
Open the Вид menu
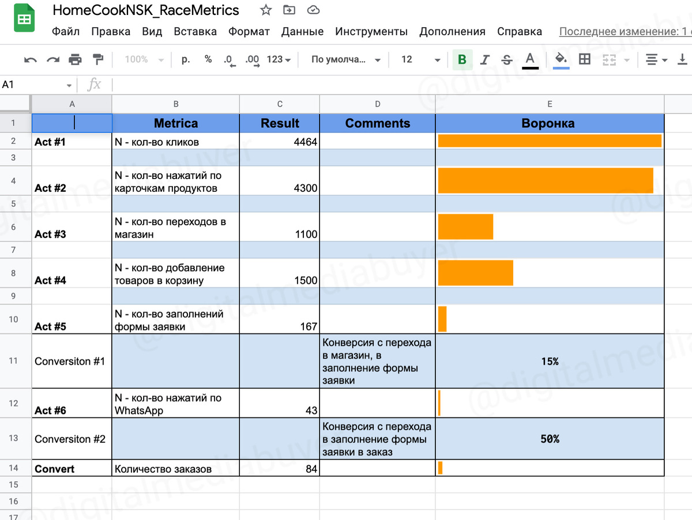click(152, 32)
